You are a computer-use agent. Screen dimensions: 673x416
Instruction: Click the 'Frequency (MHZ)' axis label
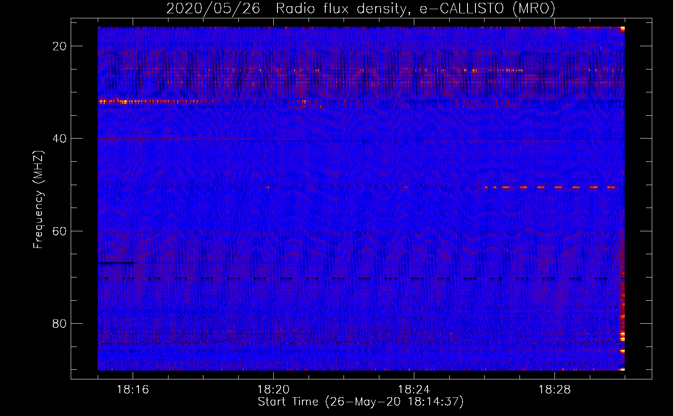pos(38,200)
